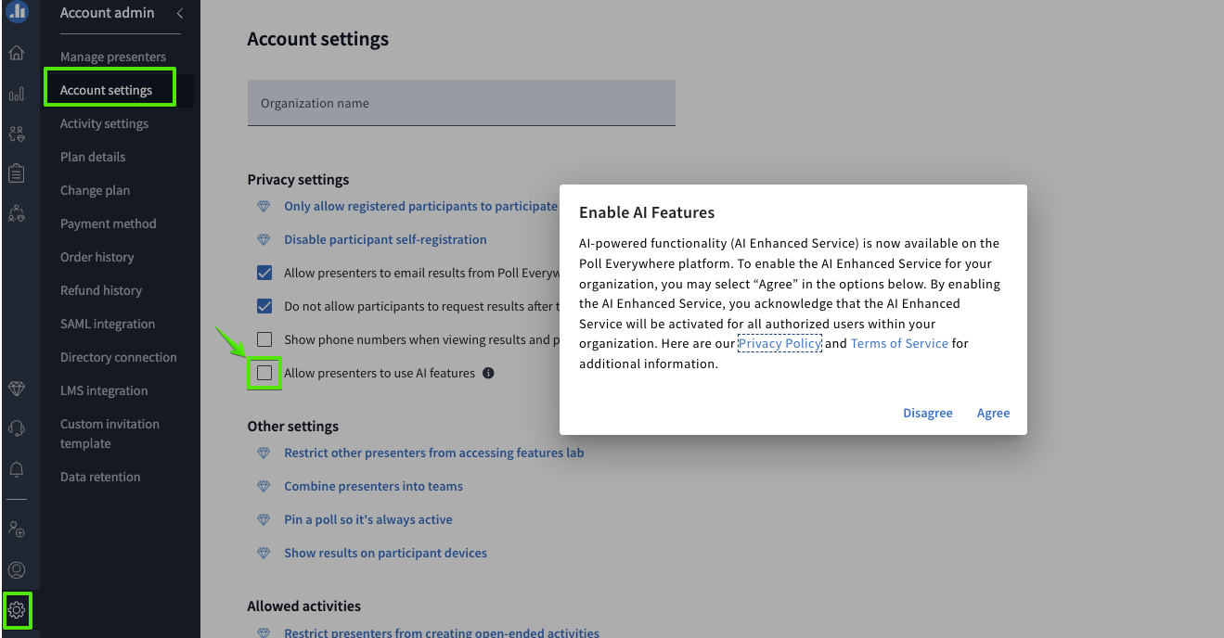
Task: Open the Terms of Service link
Action: (899, 343)
